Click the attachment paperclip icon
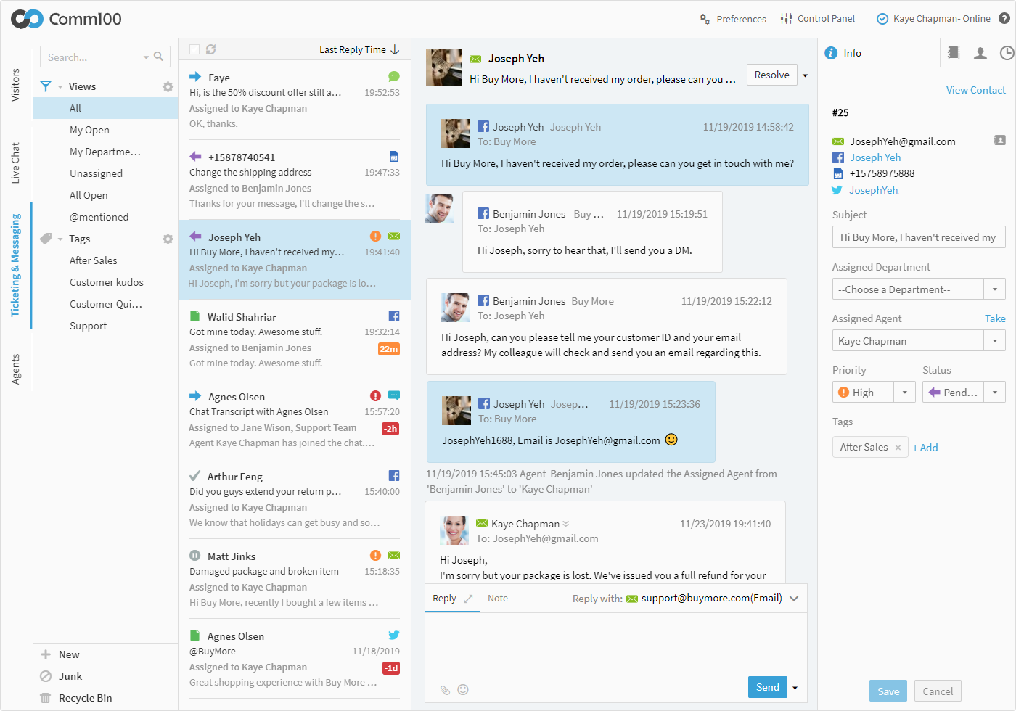 (445, 690)
